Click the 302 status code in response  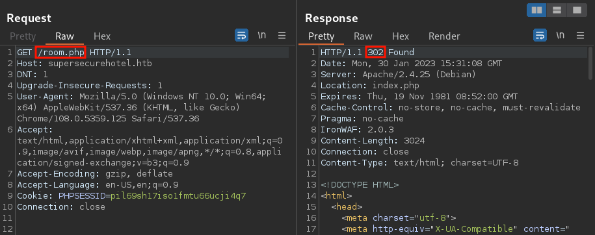(376, 53)
